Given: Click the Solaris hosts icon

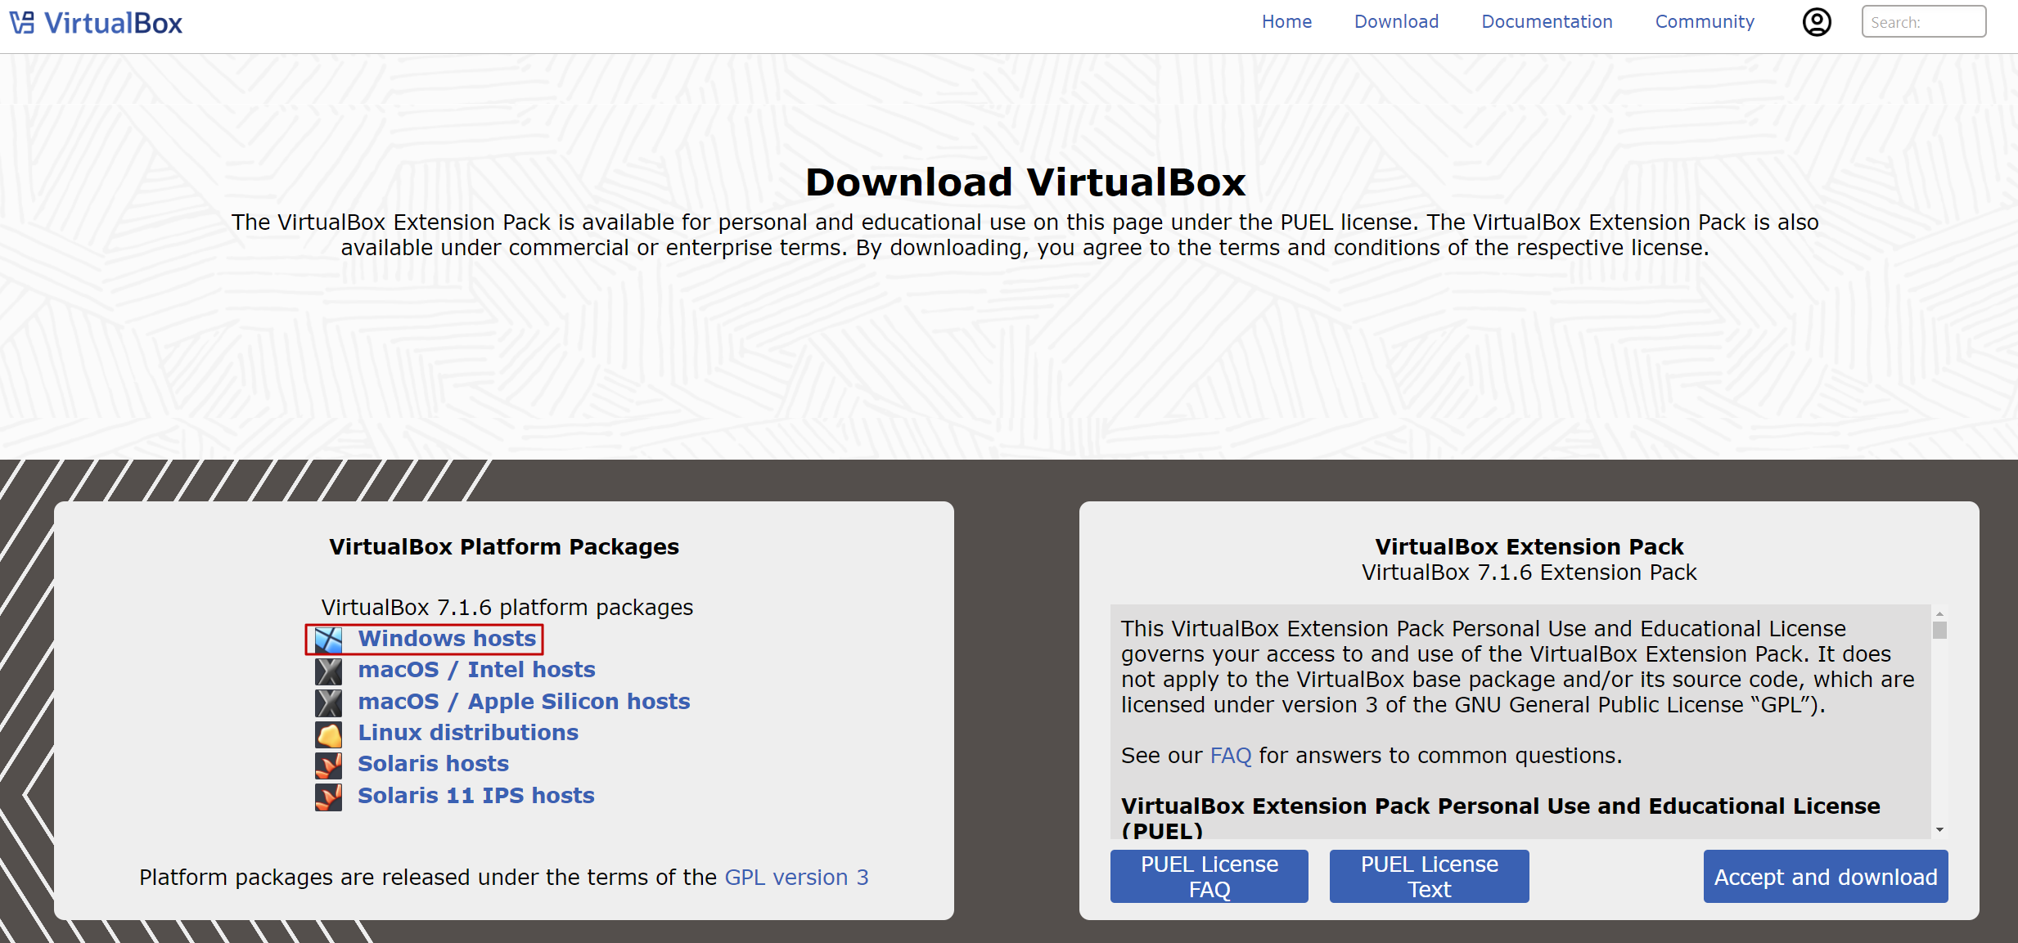Looking at the screenshot, I should tap(329, 766).
